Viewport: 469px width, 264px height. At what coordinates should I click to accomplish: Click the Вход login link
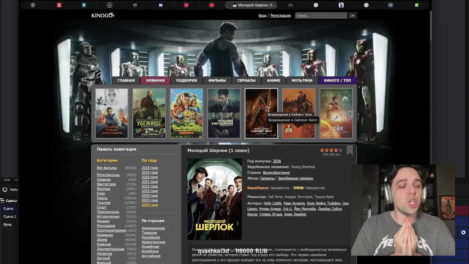[262, 15]
